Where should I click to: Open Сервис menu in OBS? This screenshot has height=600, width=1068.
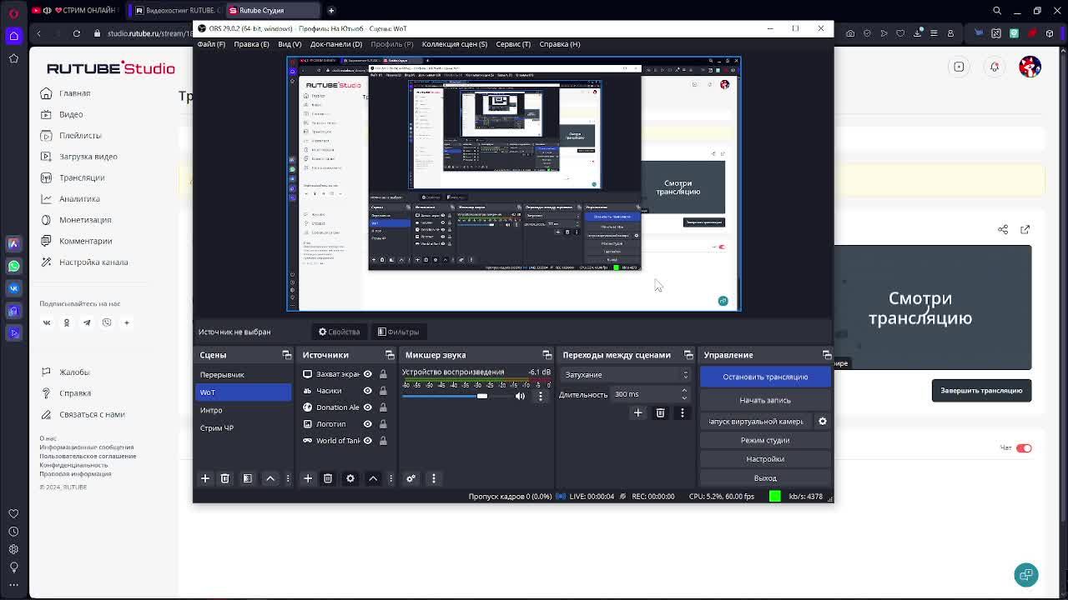pyautogui.click(x=513, y=44)
